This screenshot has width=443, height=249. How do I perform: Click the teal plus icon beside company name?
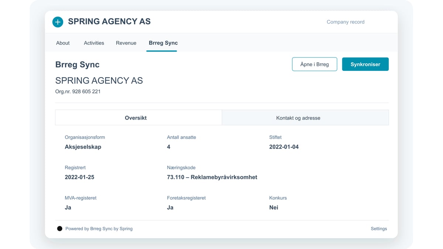58,22
